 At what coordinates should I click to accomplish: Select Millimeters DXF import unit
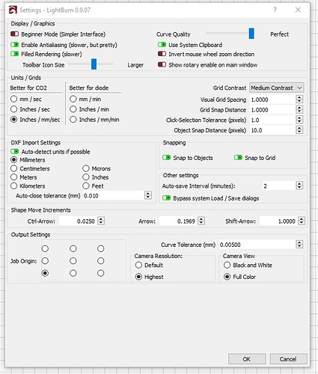14,159
